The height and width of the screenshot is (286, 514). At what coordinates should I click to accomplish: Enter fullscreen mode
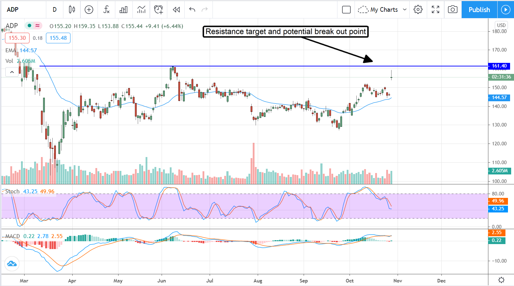tap(435, 10)
